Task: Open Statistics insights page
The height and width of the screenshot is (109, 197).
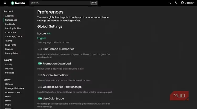Action: pyautogui.click(x=10, y=73)
